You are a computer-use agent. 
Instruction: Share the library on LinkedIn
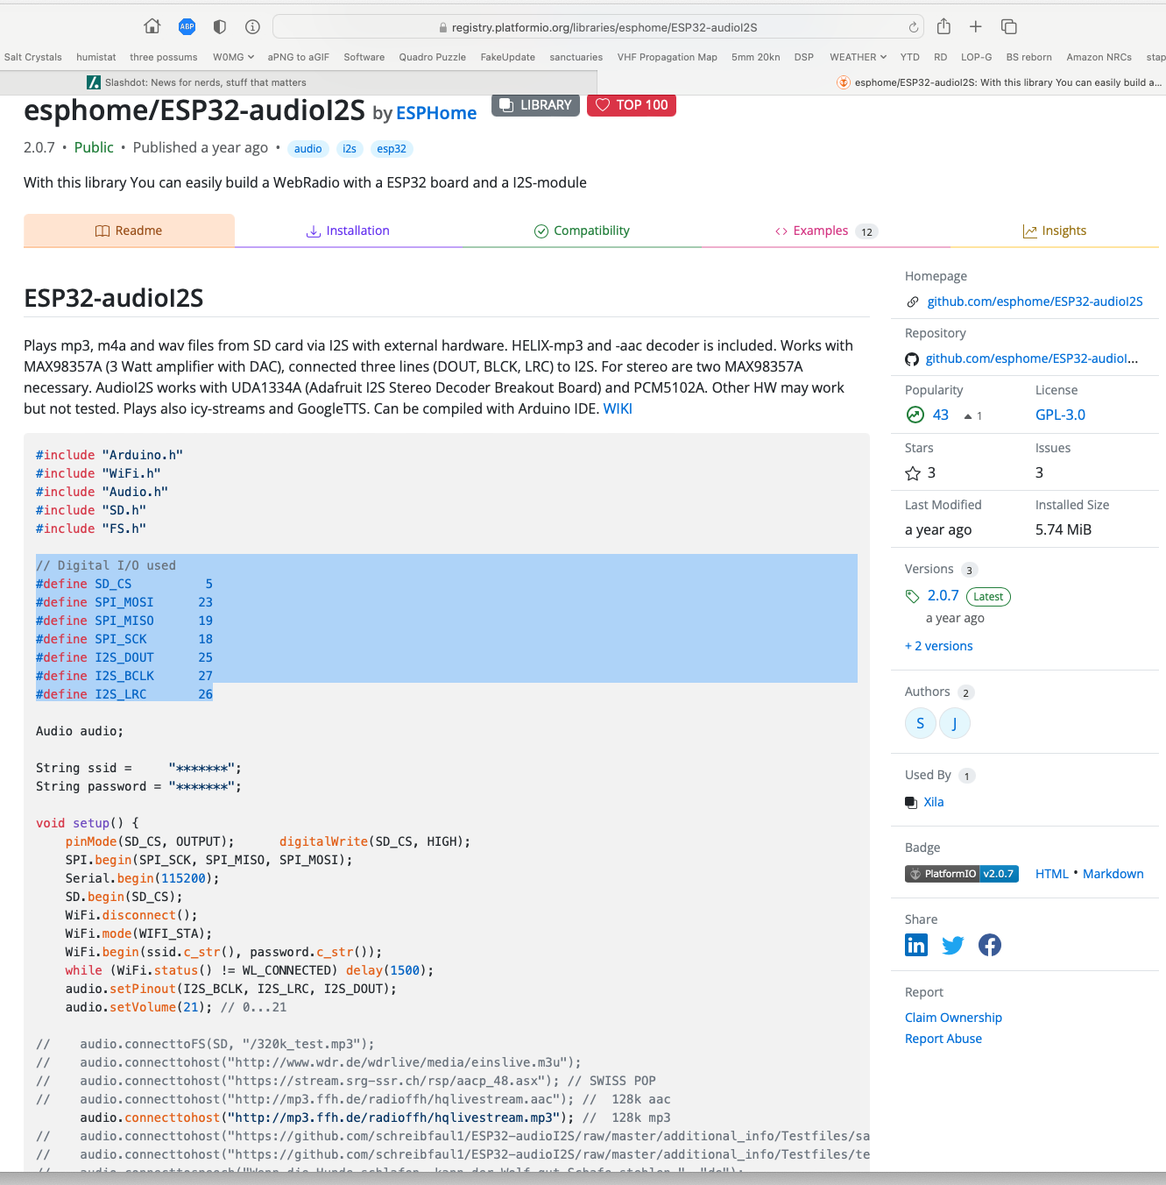(916, 945)
